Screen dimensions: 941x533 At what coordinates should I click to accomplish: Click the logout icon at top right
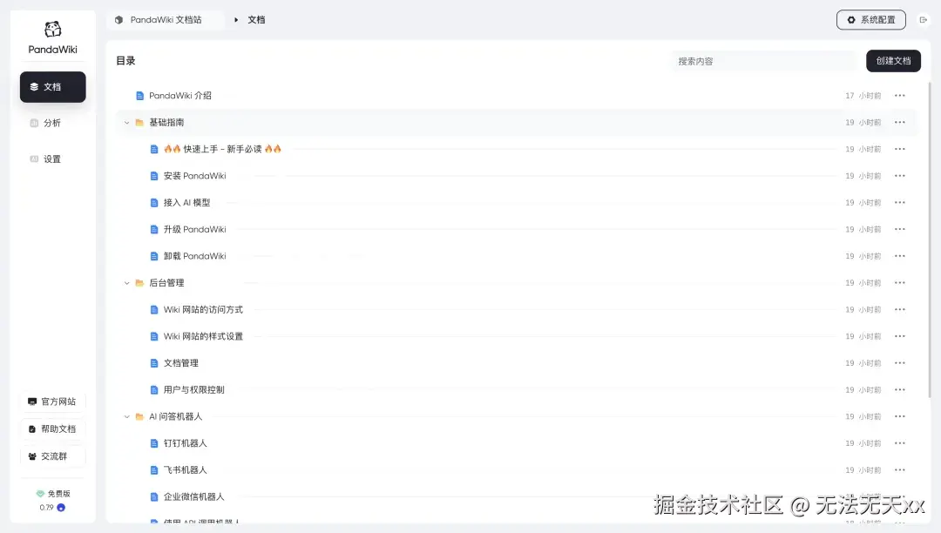tap(923, 20)
